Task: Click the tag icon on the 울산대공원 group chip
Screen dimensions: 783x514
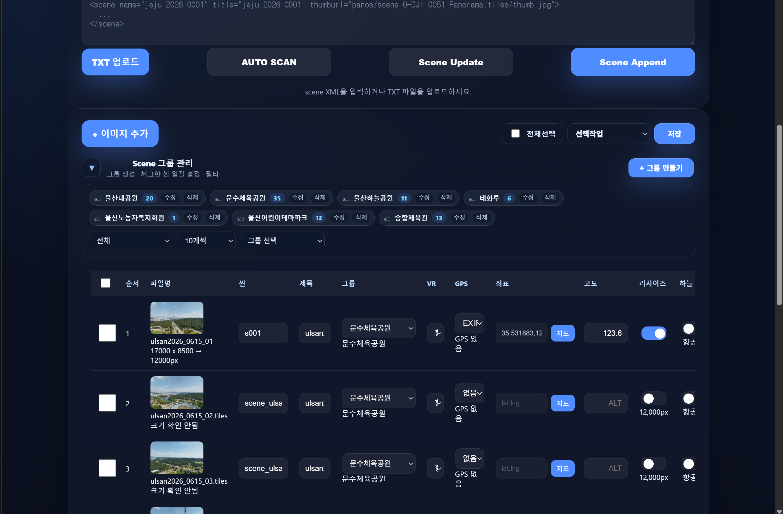Action: [98, 199]
